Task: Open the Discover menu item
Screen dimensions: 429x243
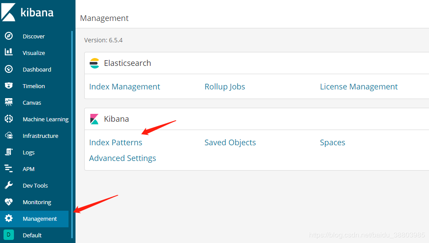Action: 34,36
